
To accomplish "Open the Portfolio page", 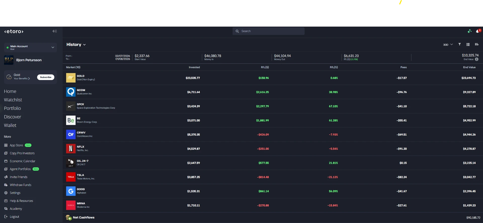I will (x=13, y=108).
